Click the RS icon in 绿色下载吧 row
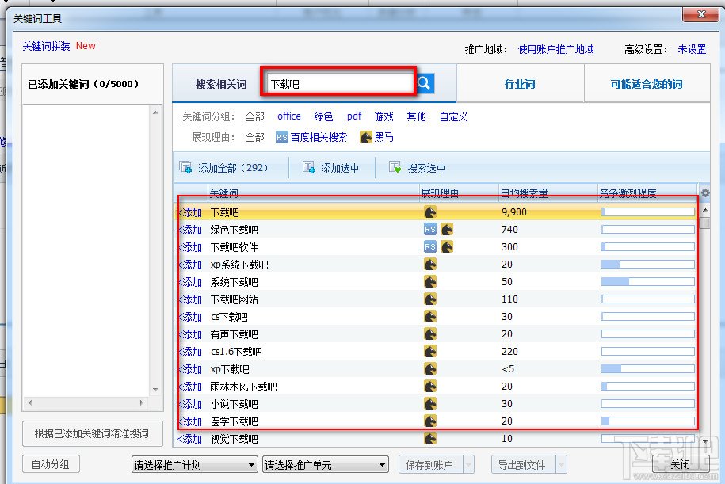This screenshot has width=725, height=484. 430,229
